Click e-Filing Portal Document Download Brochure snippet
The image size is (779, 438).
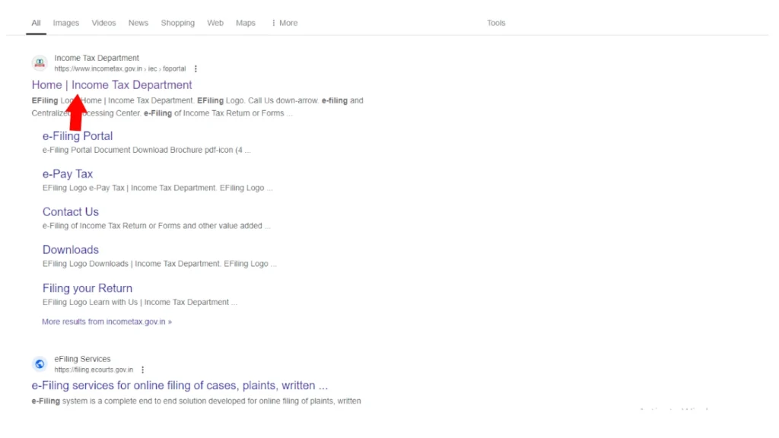click(x=147, y=150)
